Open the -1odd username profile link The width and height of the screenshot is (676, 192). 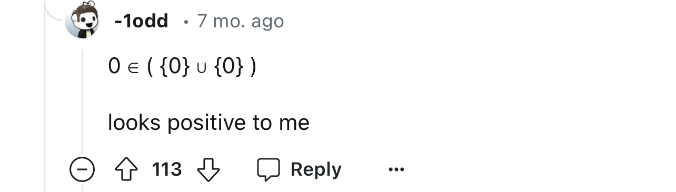[141, 21]
